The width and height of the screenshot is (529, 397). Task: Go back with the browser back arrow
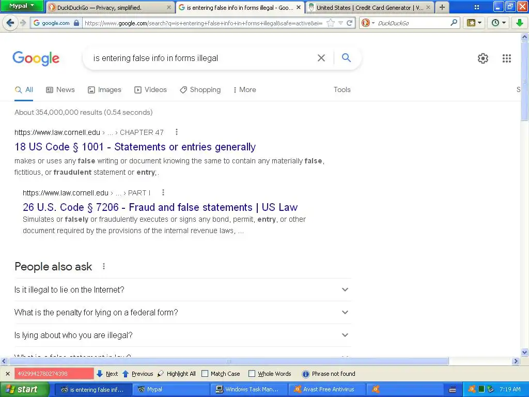click(x=10, y=23)
